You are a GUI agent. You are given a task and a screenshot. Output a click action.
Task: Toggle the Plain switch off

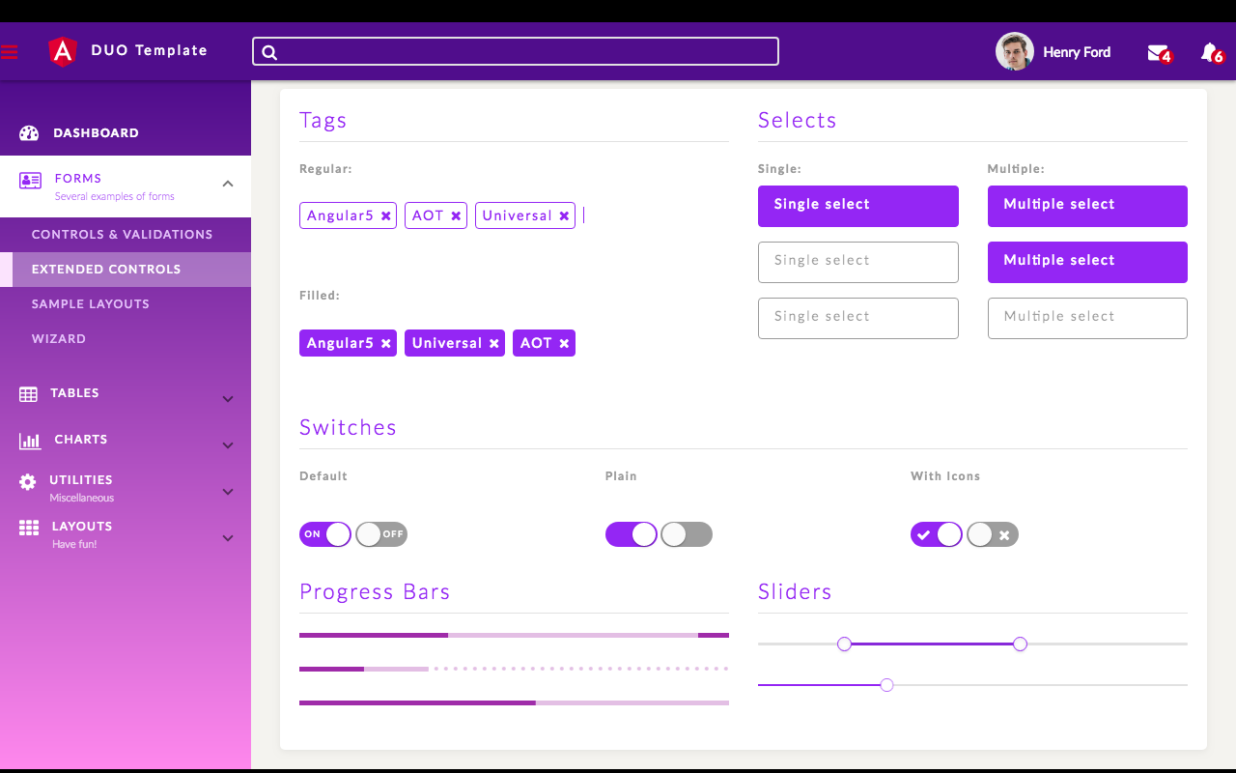[632, 534]
